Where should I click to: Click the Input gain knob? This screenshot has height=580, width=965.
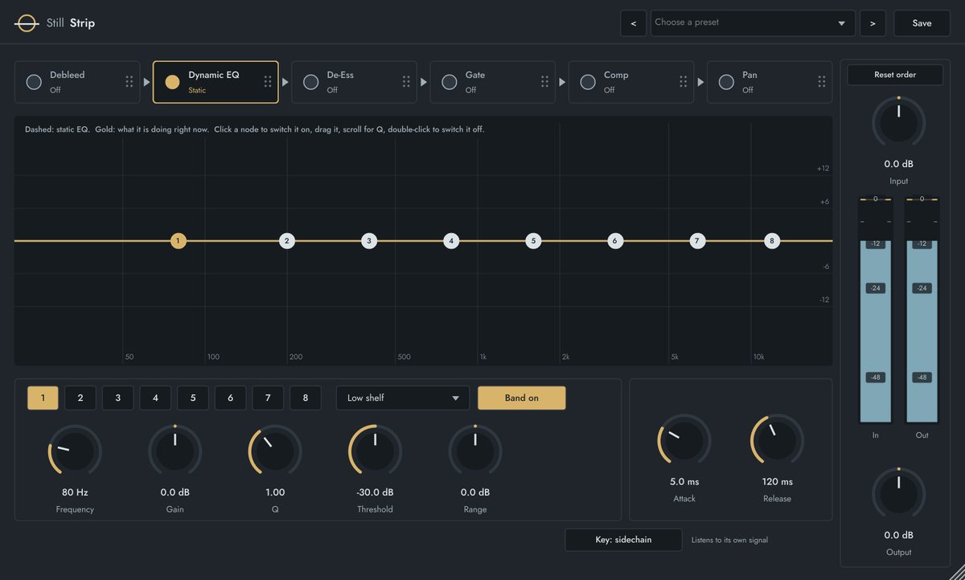point(899,123)
